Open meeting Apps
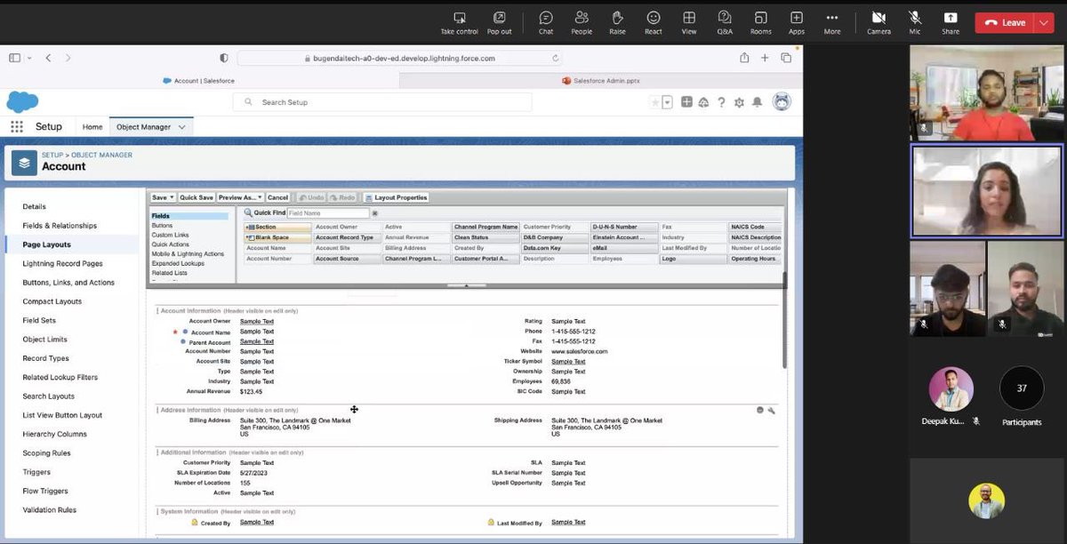 797,22
